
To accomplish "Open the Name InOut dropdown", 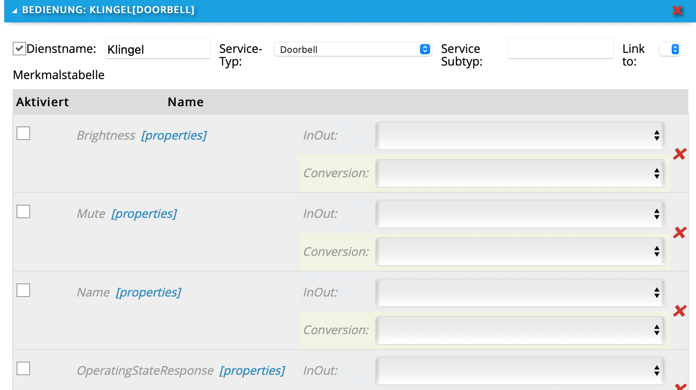I will coord(520,293).
